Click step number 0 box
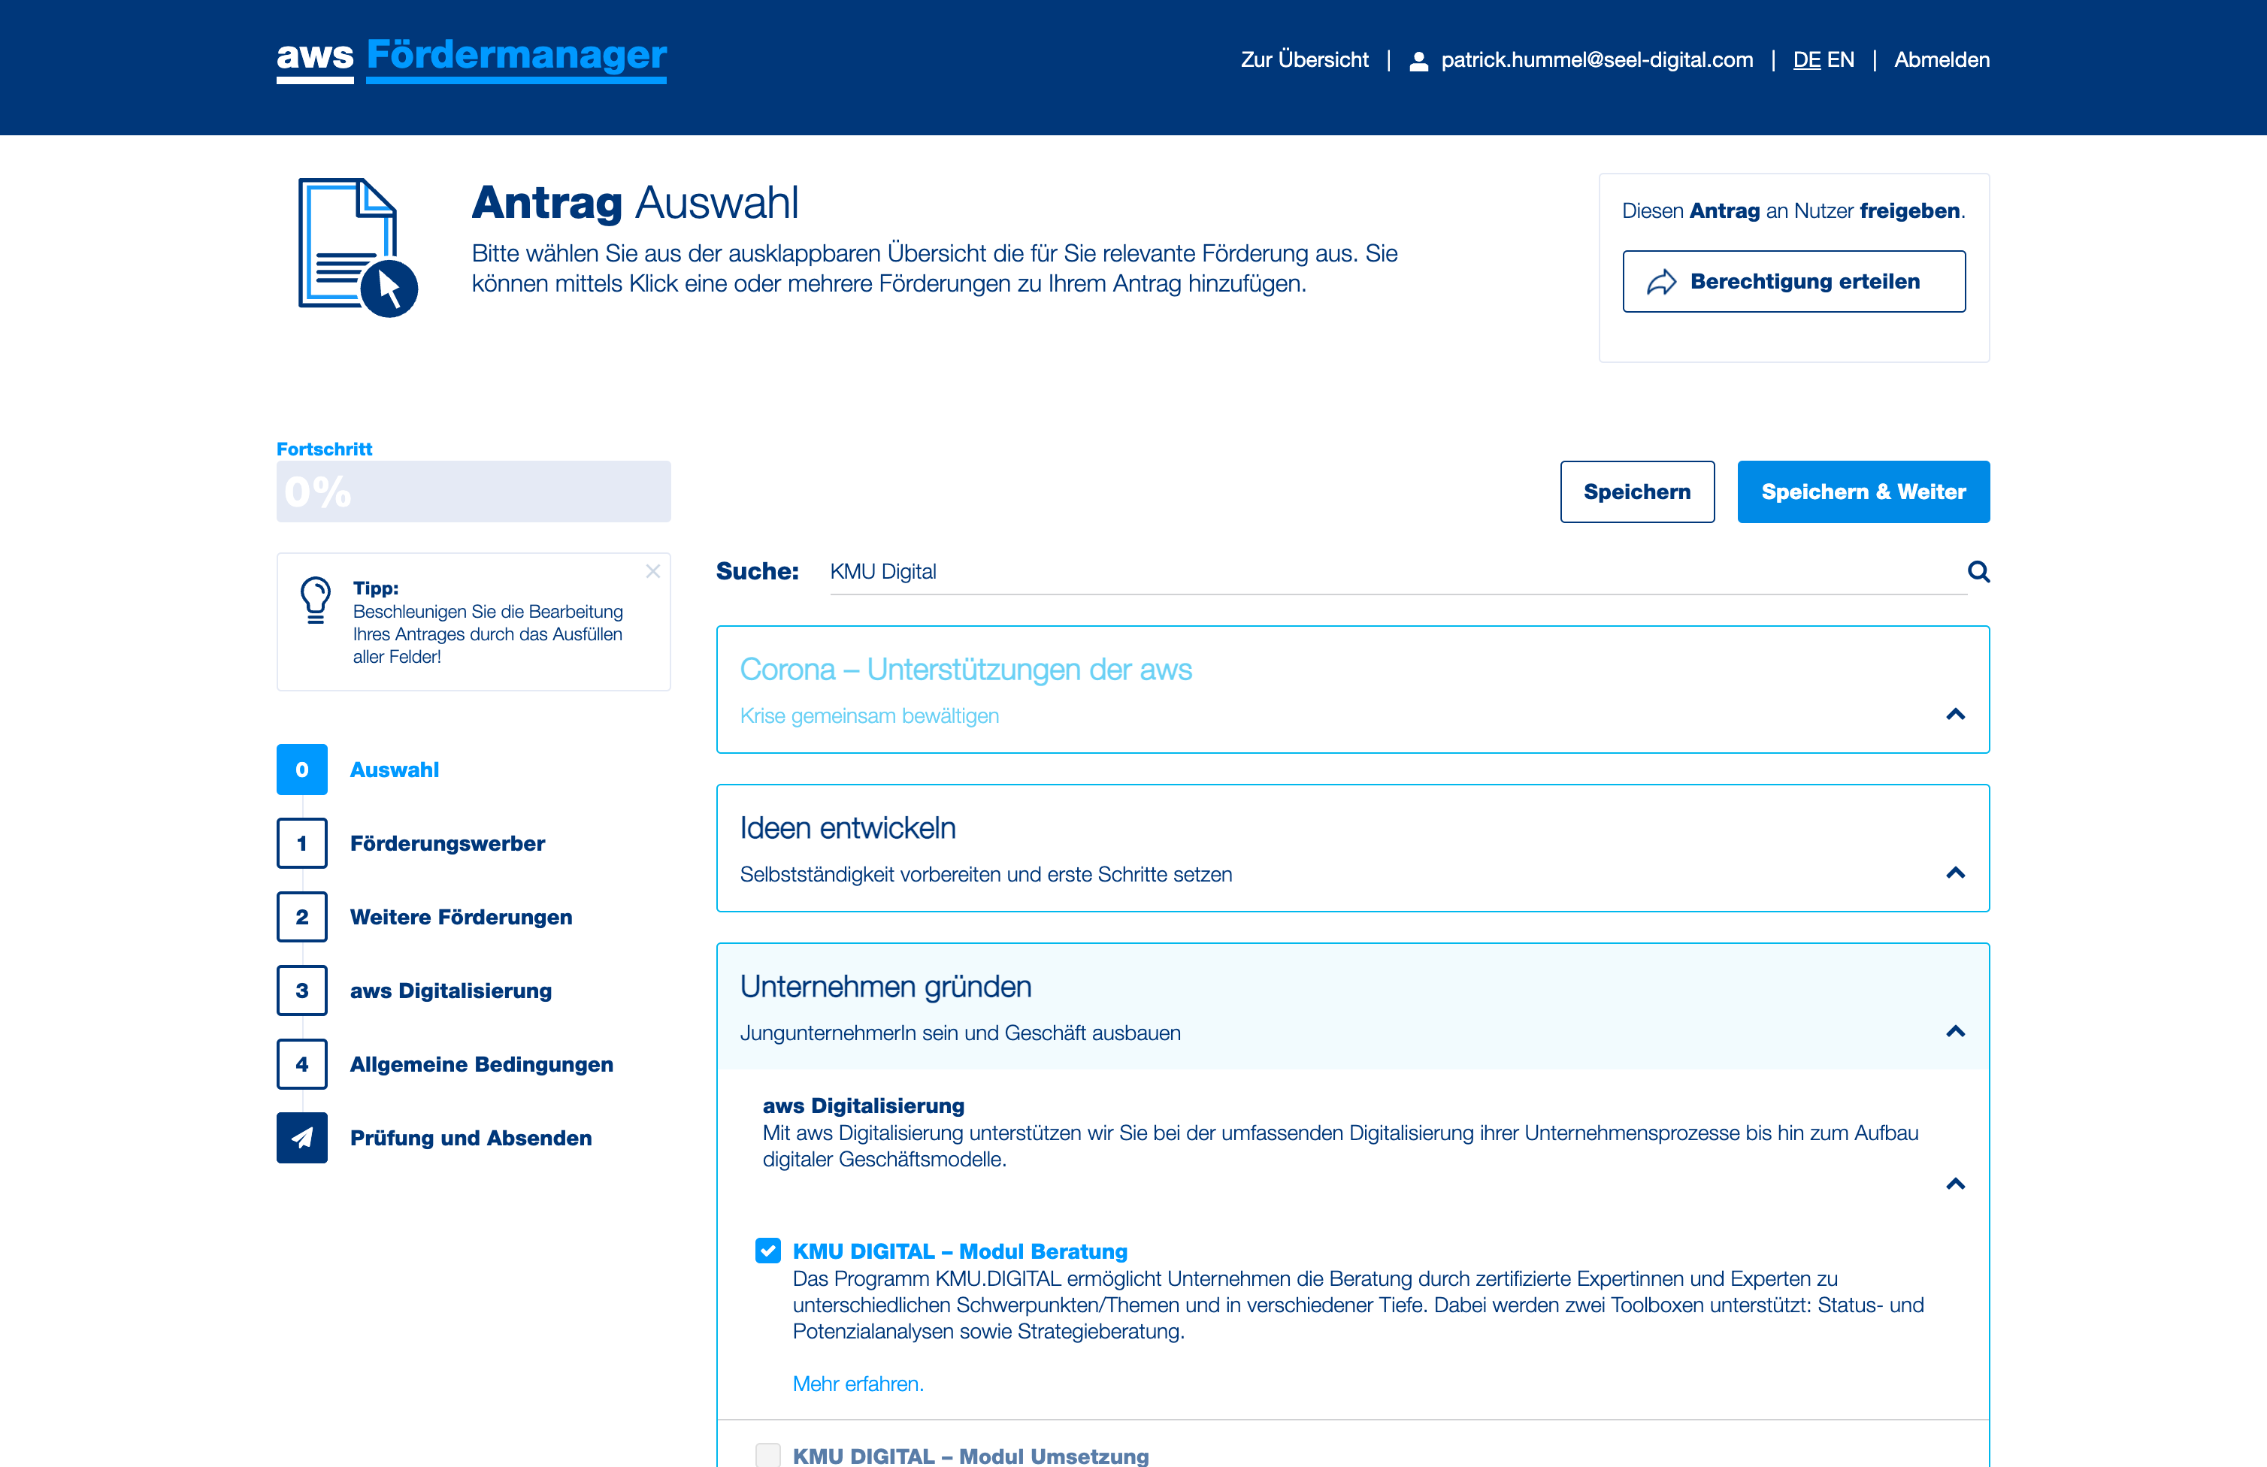Viewport: 2267px width, 1467px height. click(302, 770)
